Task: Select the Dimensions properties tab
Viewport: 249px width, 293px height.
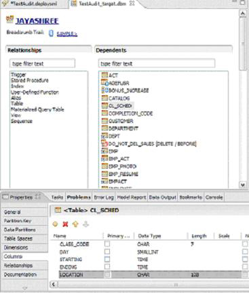Action: tap(24, 247)
